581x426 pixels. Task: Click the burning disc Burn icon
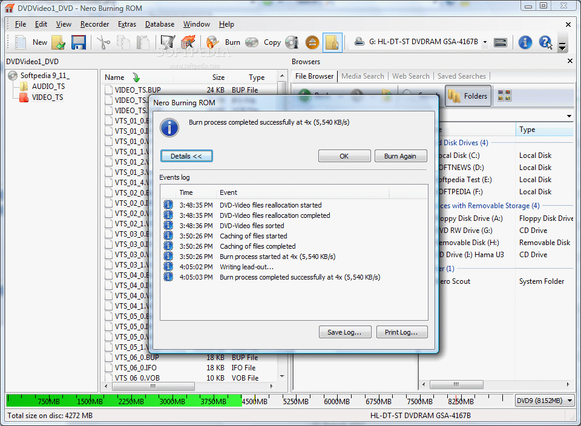212,42
